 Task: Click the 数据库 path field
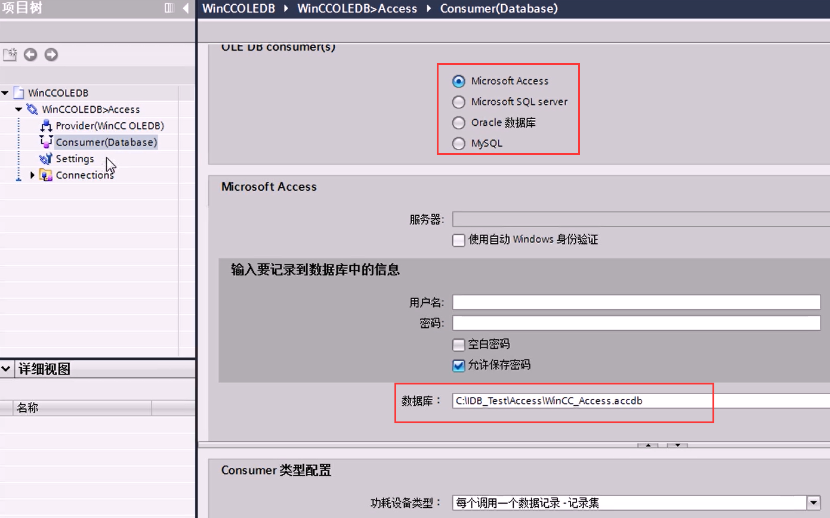pos(641,401)
